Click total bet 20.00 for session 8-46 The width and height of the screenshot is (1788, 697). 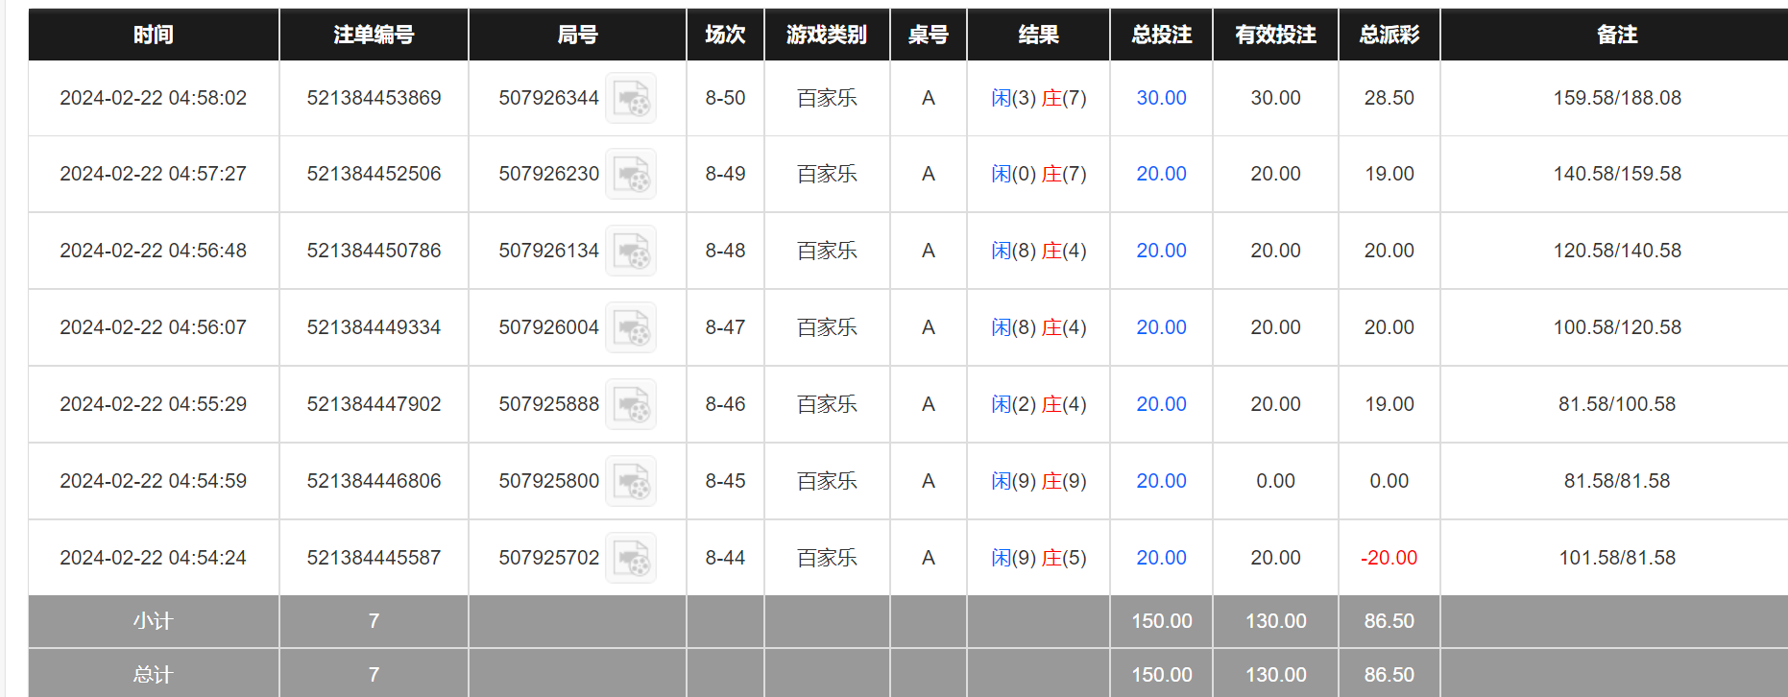[1161, 404]
